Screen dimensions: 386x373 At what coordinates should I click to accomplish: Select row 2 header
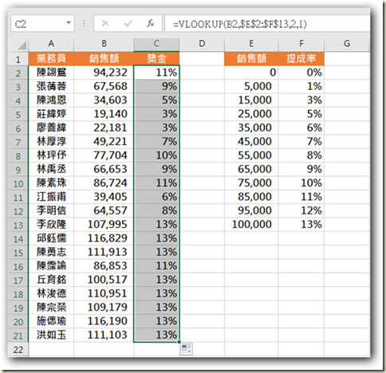pos(18,73)
